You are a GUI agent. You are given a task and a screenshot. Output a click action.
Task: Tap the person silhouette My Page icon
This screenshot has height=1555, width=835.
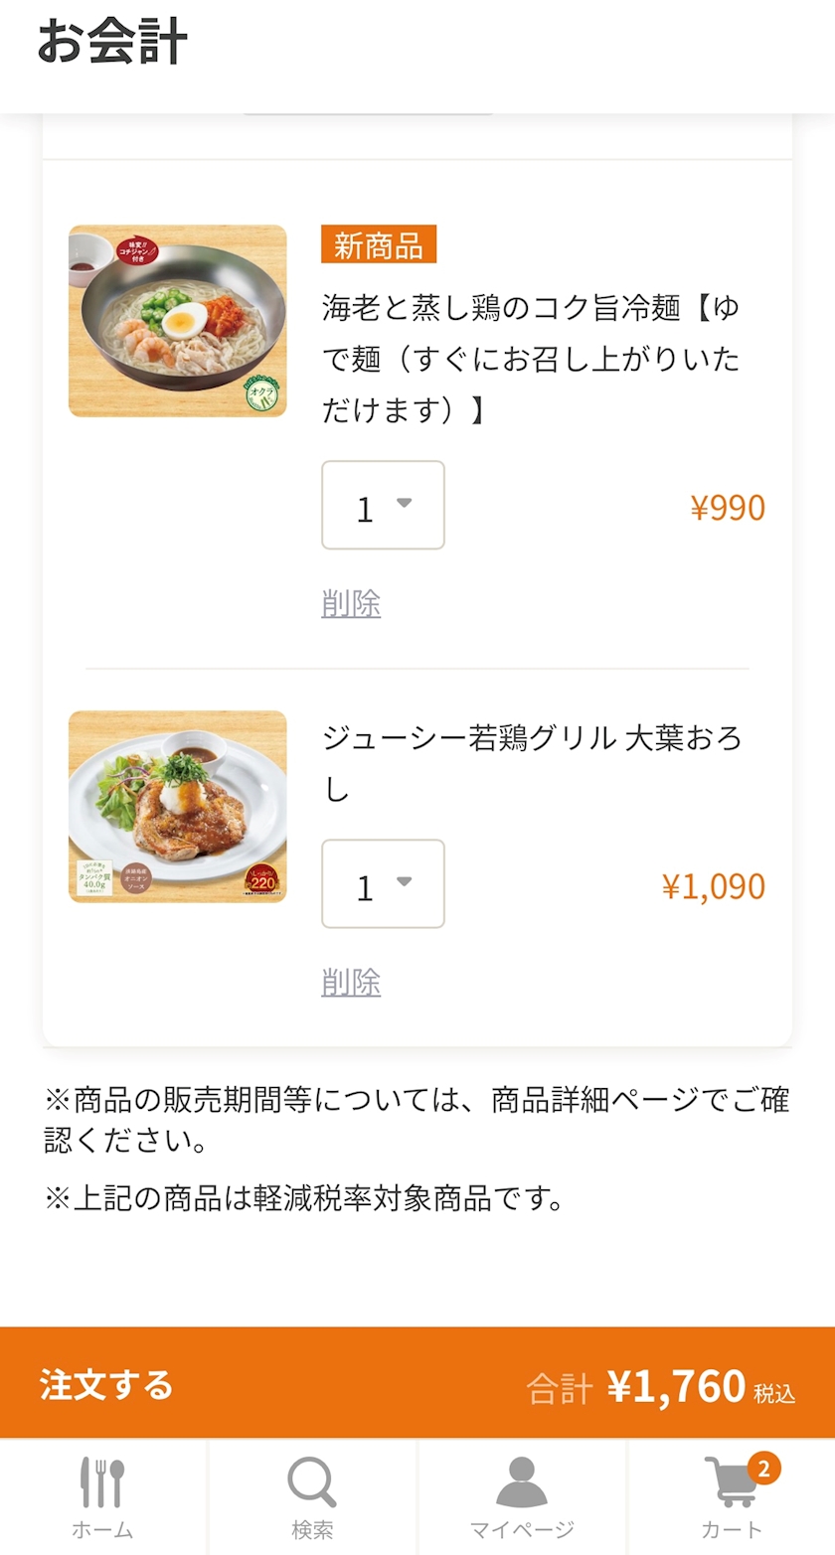click(x=522, y=1482)
